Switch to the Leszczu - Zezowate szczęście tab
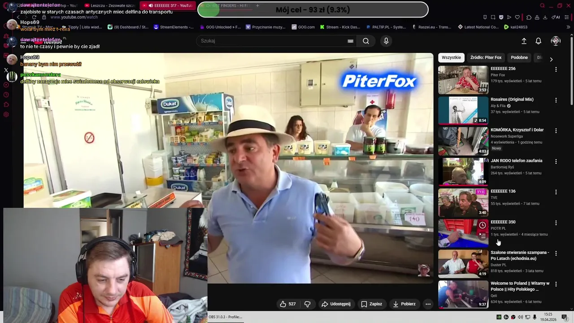The width and height of the screenshot is (574, 323). pyautogui.click(x=109, y=5)
